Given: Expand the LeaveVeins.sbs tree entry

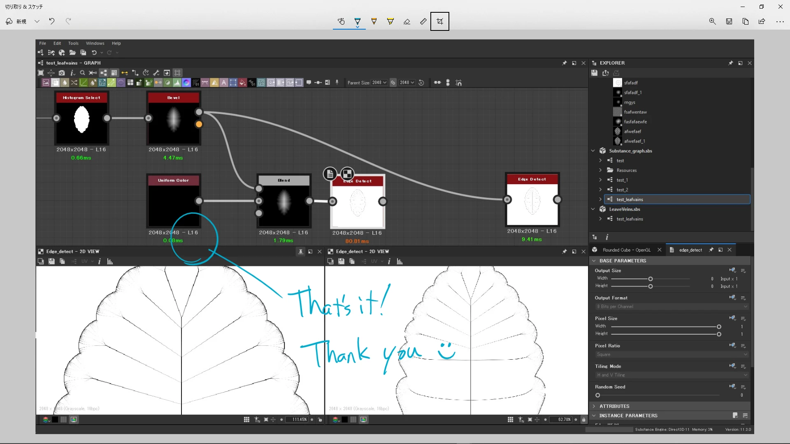Looking at the screenshot, I should click(593, 209).
